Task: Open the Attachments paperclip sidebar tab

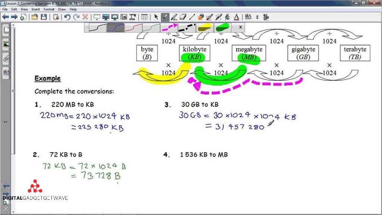Action: [x=6, y=58]
